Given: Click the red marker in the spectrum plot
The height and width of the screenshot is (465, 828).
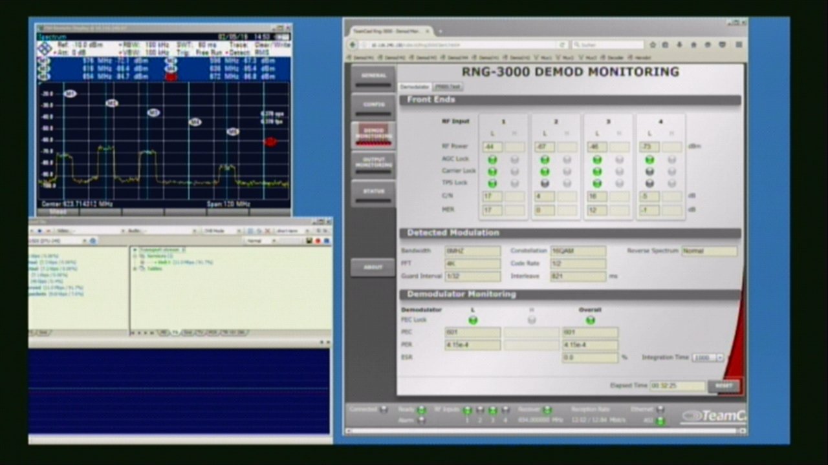Looking at the screenshot, I should coord(270,141).
